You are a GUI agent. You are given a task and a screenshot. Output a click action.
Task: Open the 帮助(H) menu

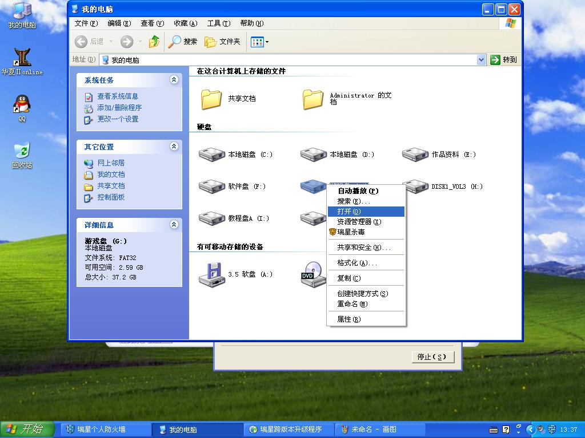point(252,23)
